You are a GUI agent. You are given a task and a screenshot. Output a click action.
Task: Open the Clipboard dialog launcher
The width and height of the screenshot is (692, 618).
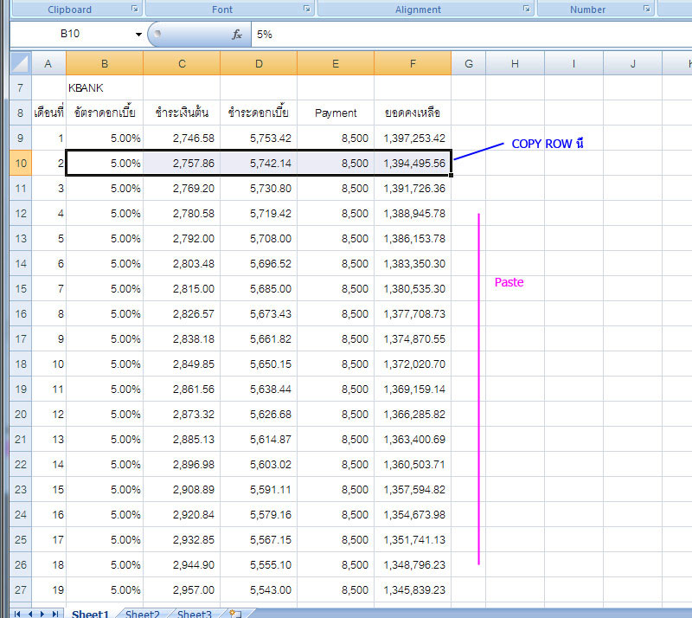pyautogui.click(x=134, y=9)
